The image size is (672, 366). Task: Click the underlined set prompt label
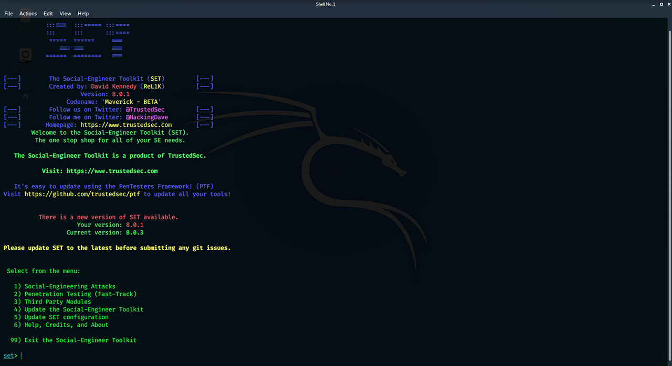coord(8,356)
